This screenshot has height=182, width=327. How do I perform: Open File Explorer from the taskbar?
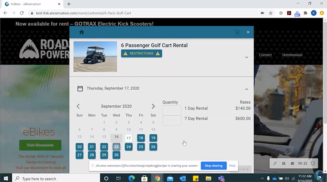tap(208, 178)
